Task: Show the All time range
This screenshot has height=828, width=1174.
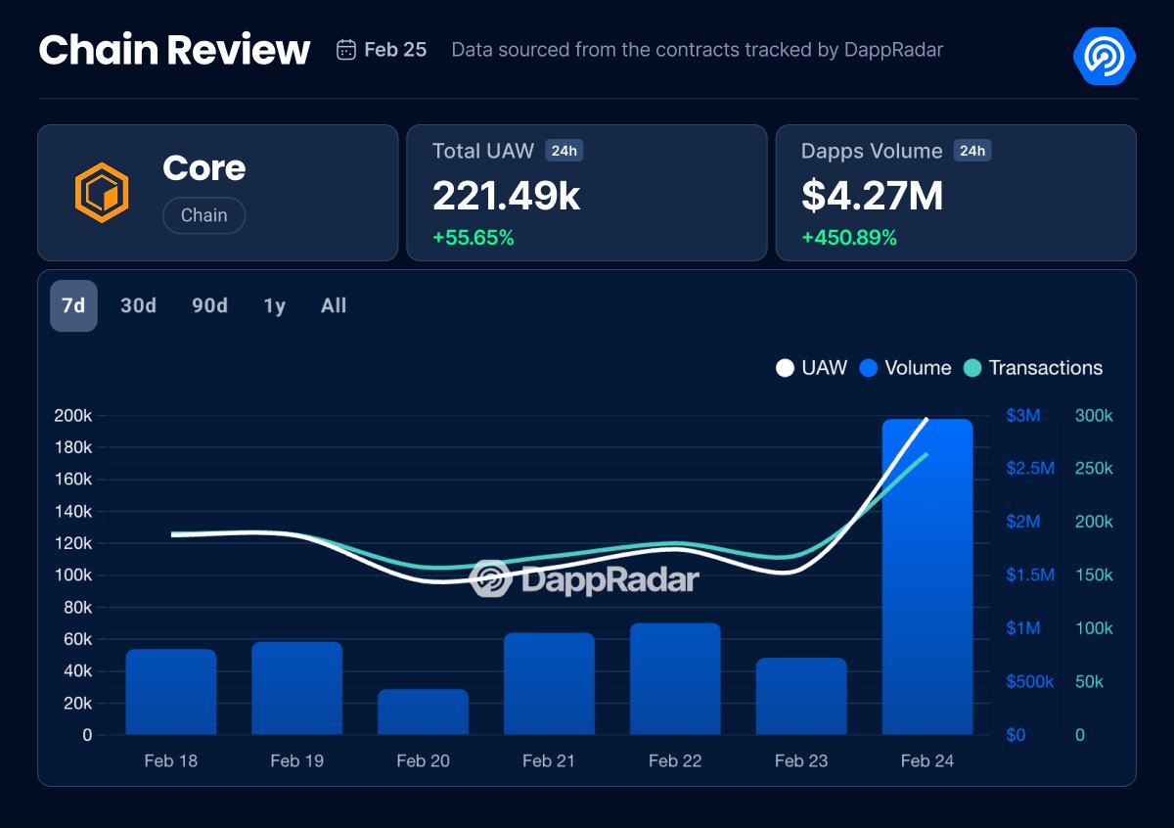Action: 334,305
